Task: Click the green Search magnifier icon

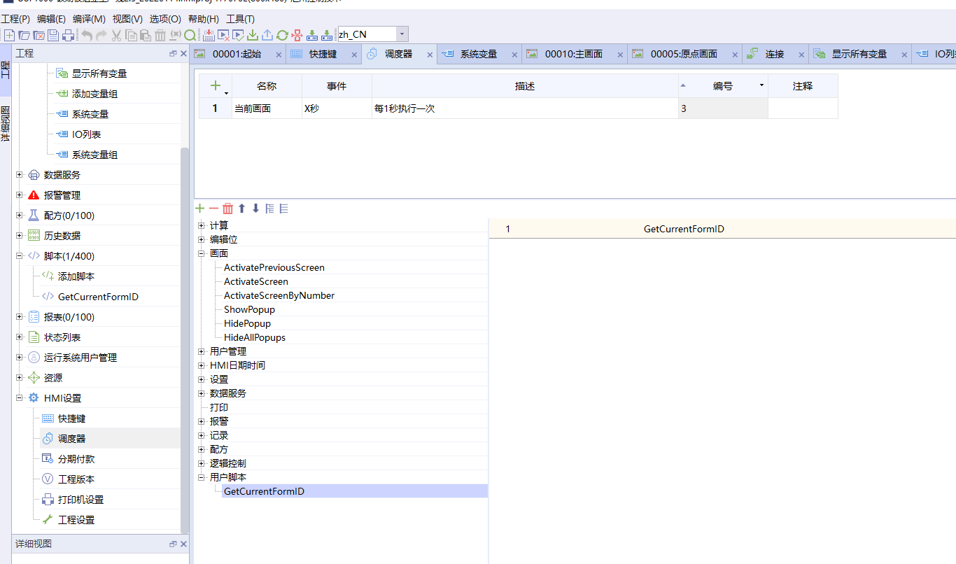Action: click(190, 35)
